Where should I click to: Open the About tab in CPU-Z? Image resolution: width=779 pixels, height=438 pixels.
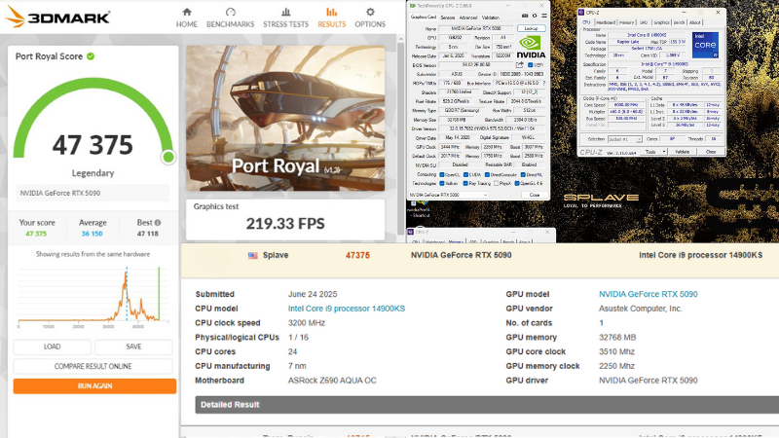pyautogui.click(x=695, y=22)
